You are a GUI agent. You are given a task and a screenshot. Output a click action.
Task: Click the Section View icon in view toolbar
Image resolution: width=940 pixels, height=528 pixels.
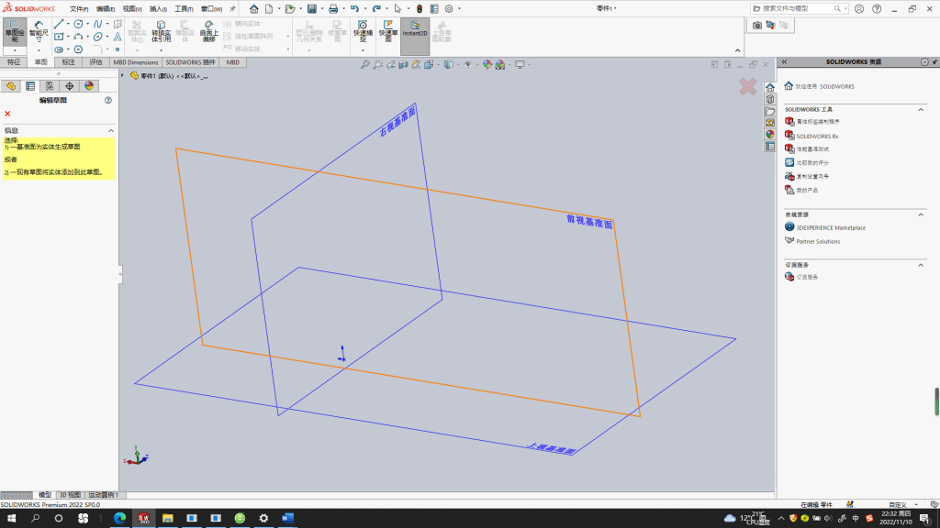coord(403,65)
